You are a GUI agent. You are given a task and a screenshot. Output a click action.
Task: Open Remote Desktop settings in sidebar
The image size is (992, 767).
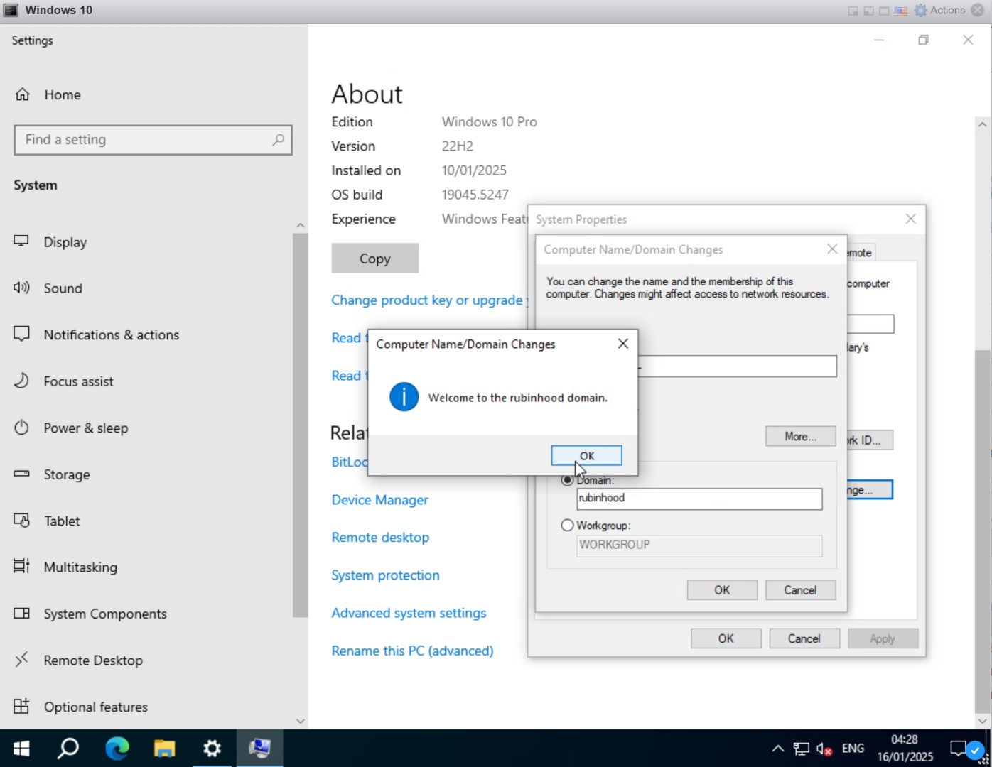click(x=93, y=660)
